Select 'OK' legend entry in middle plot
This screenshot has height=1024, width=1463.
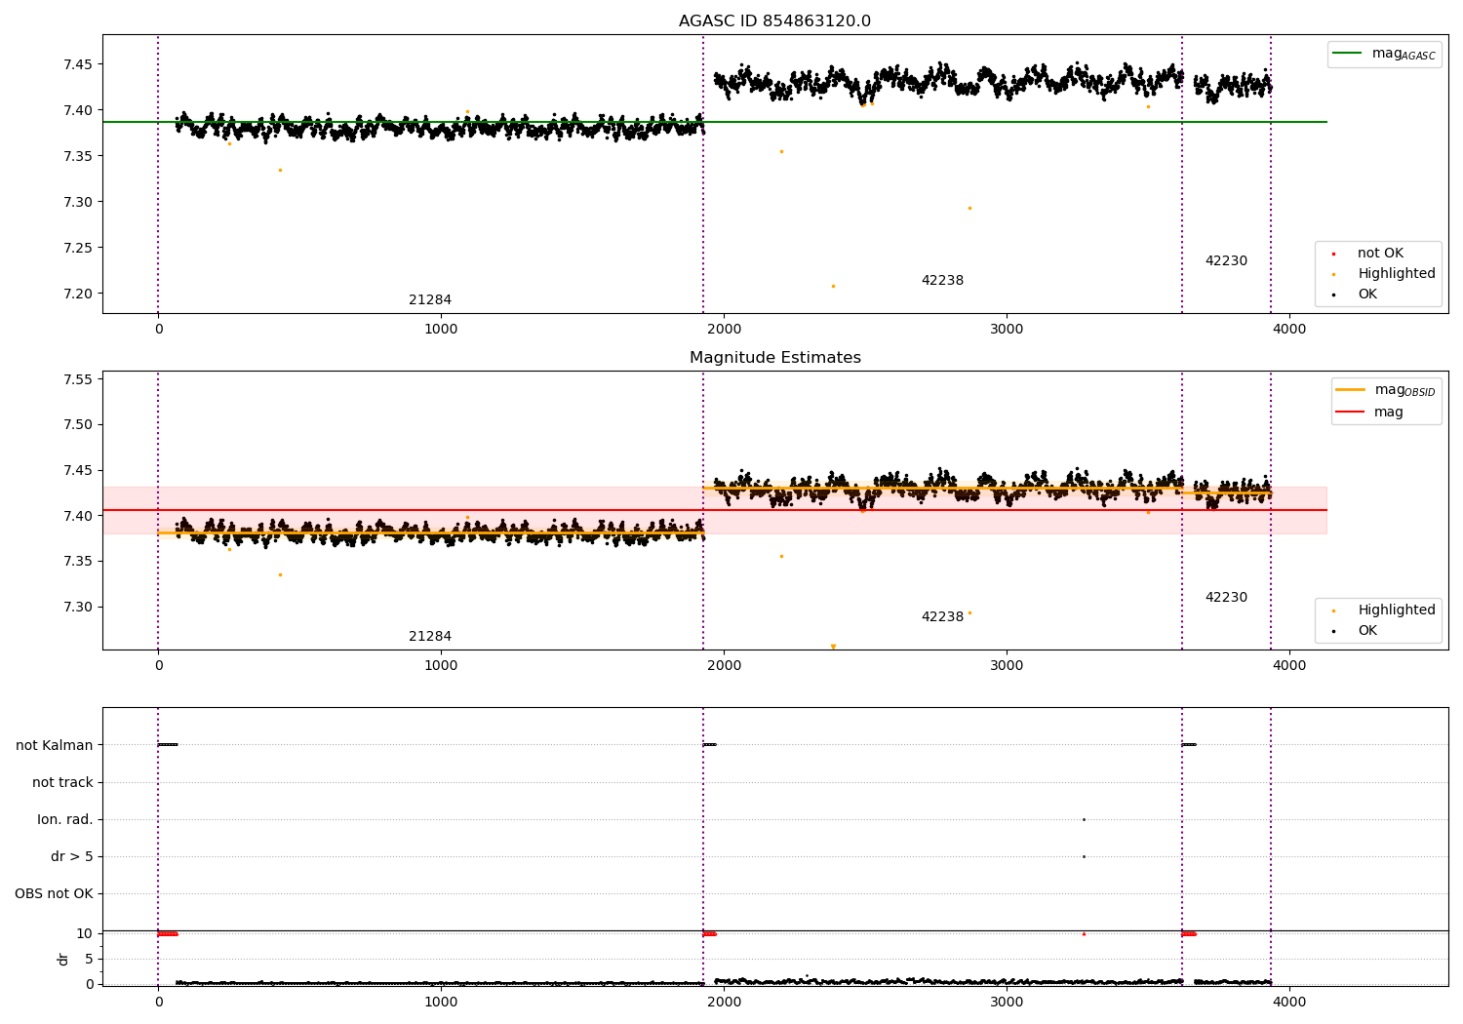tap(1355, 630)
